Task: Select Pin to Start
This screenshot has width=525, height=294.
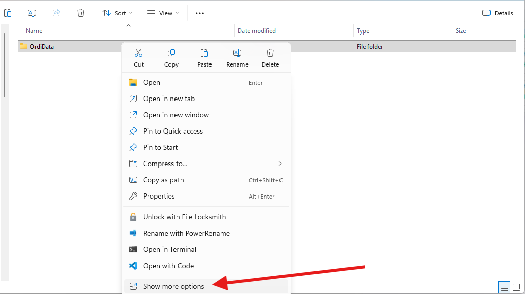Action: pyautogui.click(x=206, y=147)
